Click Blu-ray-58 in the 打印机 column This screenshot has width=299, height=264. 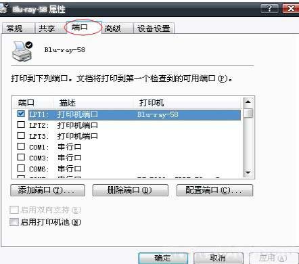point(158,114)
